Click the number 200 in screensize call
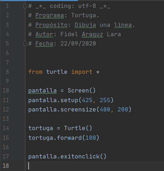Image resolution: width=164 pixels, height=171 pixels. pyautogui.click(x=123, y=109)
